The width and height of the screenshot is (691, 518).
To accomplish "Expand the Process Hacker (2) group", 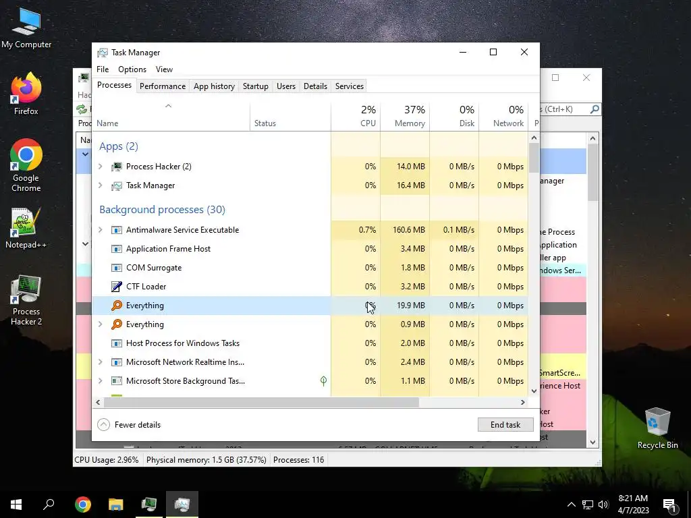I will click(100, 167).
